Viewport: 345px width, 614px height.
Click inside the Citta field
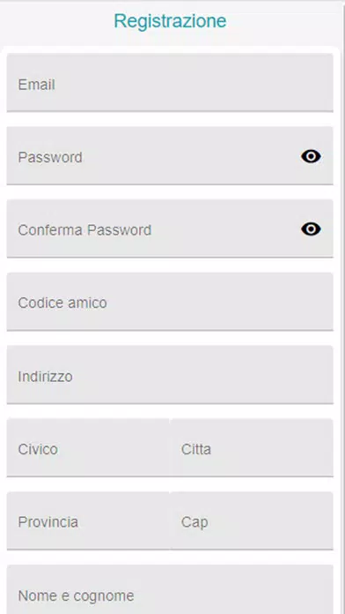252,447
